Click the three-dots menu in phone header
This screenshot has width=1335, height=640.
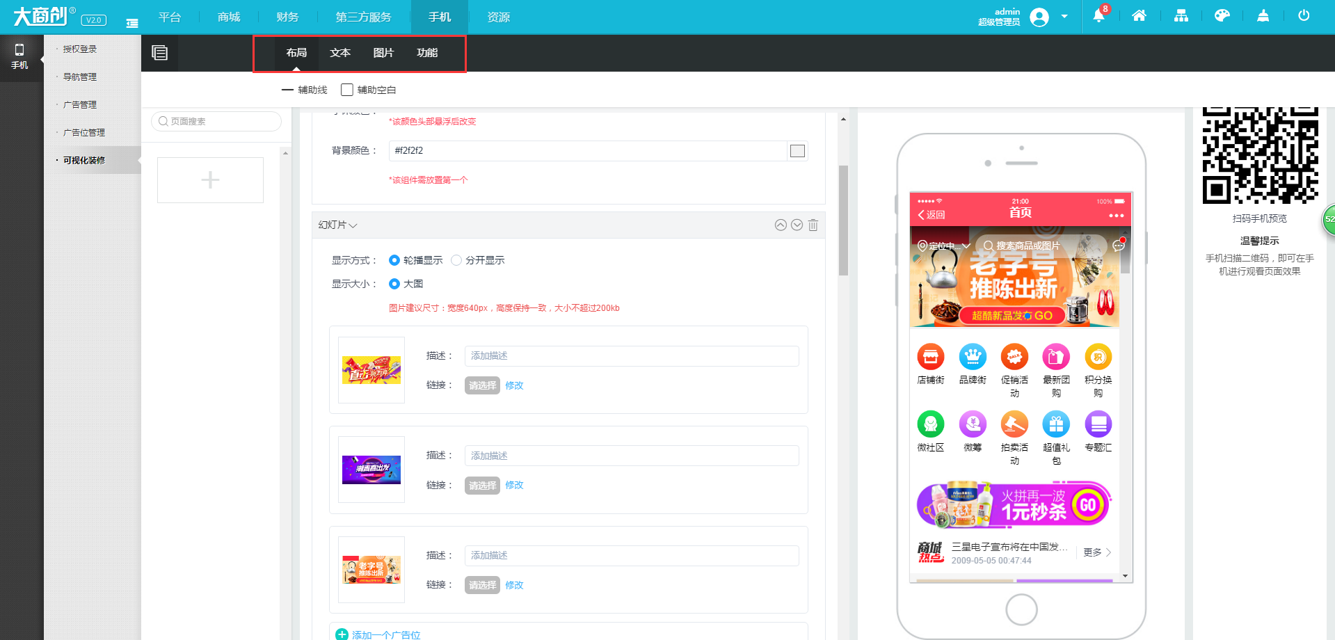pyautogui.click(x=1117, y=215)
